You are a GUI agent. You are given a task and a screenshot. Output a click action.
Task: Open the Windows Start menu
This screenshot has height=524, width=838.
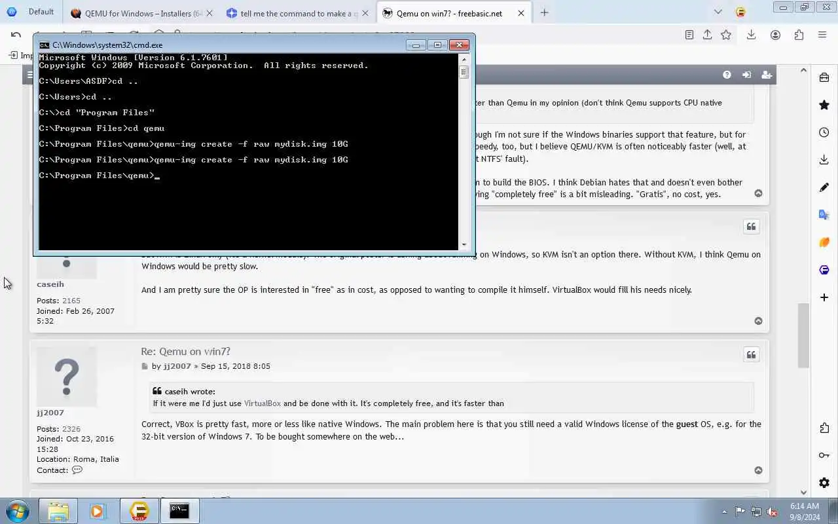18,511
